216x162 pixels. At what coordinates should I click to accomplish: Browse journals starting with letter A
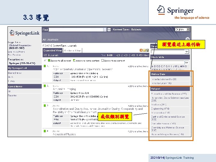pos(152,66)
